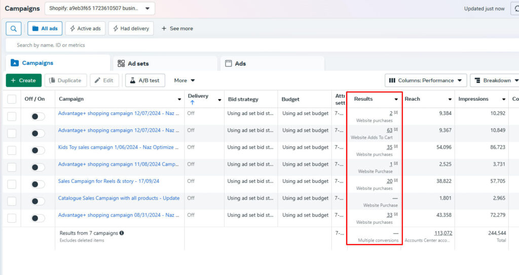This screenshot has width=519, height=275.
Task: Toggle on Kids Toy sales campaign switch
Action: 38,150
